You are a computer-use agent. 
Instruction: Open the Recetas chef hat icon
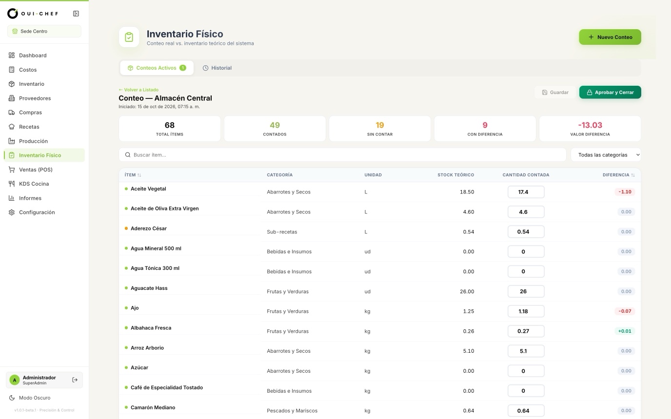pos(12,127)
